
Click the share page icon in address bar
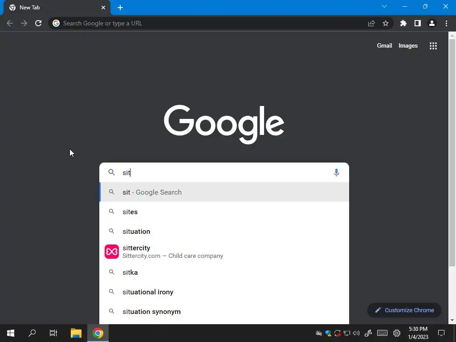click(x=371, y=23)
